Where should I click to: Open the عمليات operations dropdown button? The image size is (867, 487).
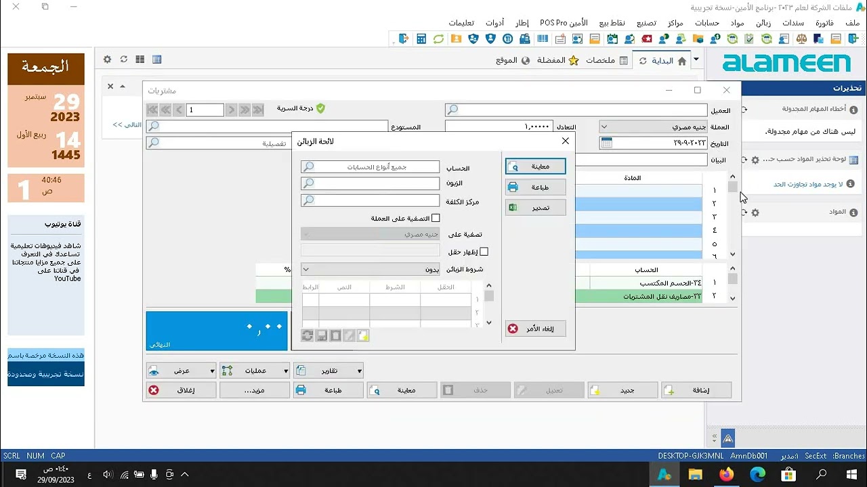(x=255, y=371)
